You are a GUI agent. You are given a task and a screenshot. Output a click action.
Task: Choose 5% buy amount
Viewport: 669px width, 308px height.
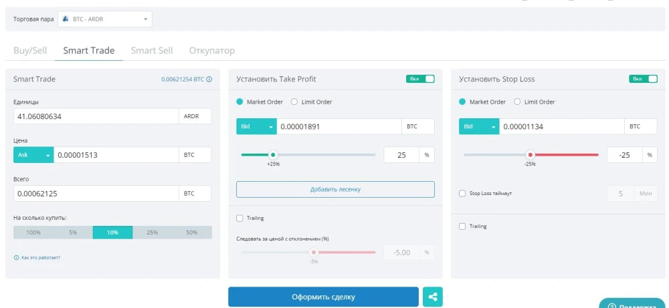pos(73,233)
